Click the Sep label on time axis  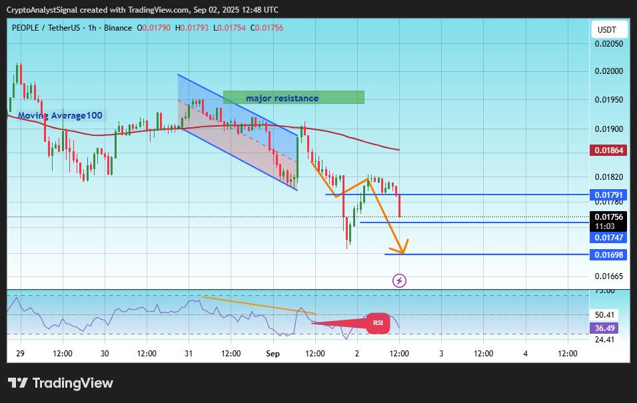(273, 354)
